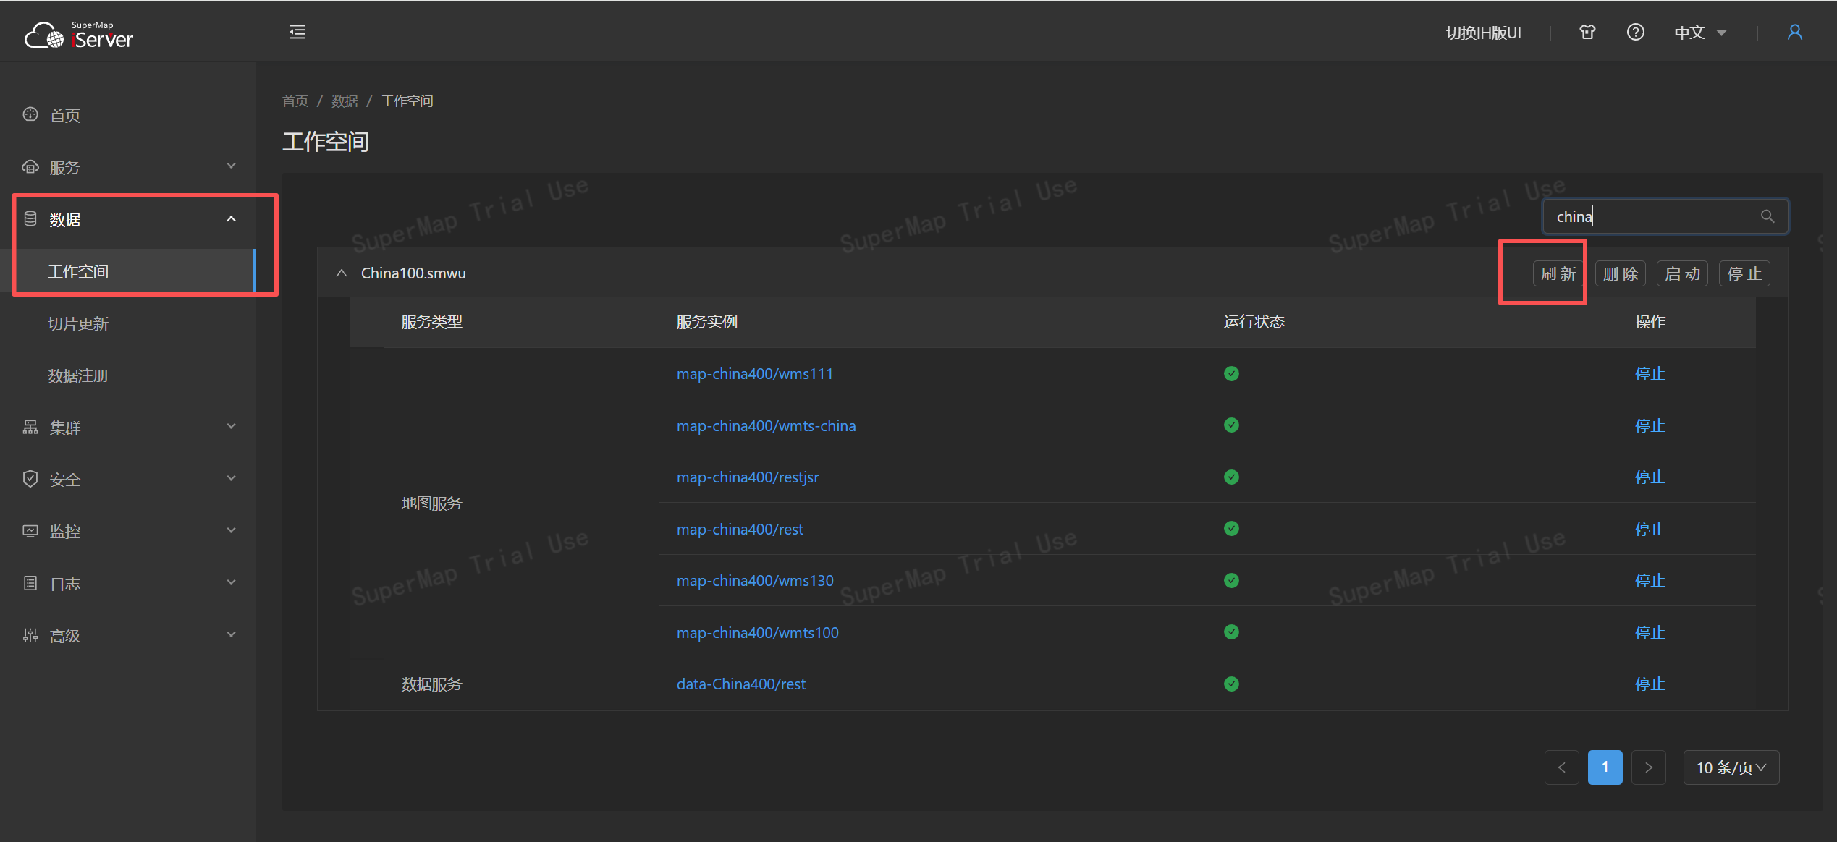Viewport: 1837px width, 842px height.
Task: Click the 刷新 button
Action: 1558,273
